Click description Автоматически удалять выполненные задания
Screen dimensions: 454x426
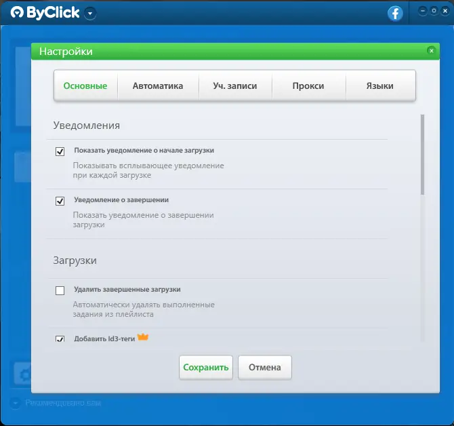[144, 309]
